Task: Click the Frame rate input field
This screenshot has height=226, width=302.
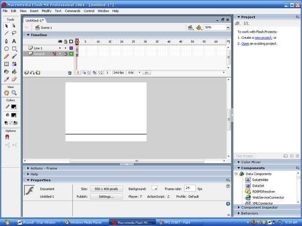Action: [x=189, y=188]
